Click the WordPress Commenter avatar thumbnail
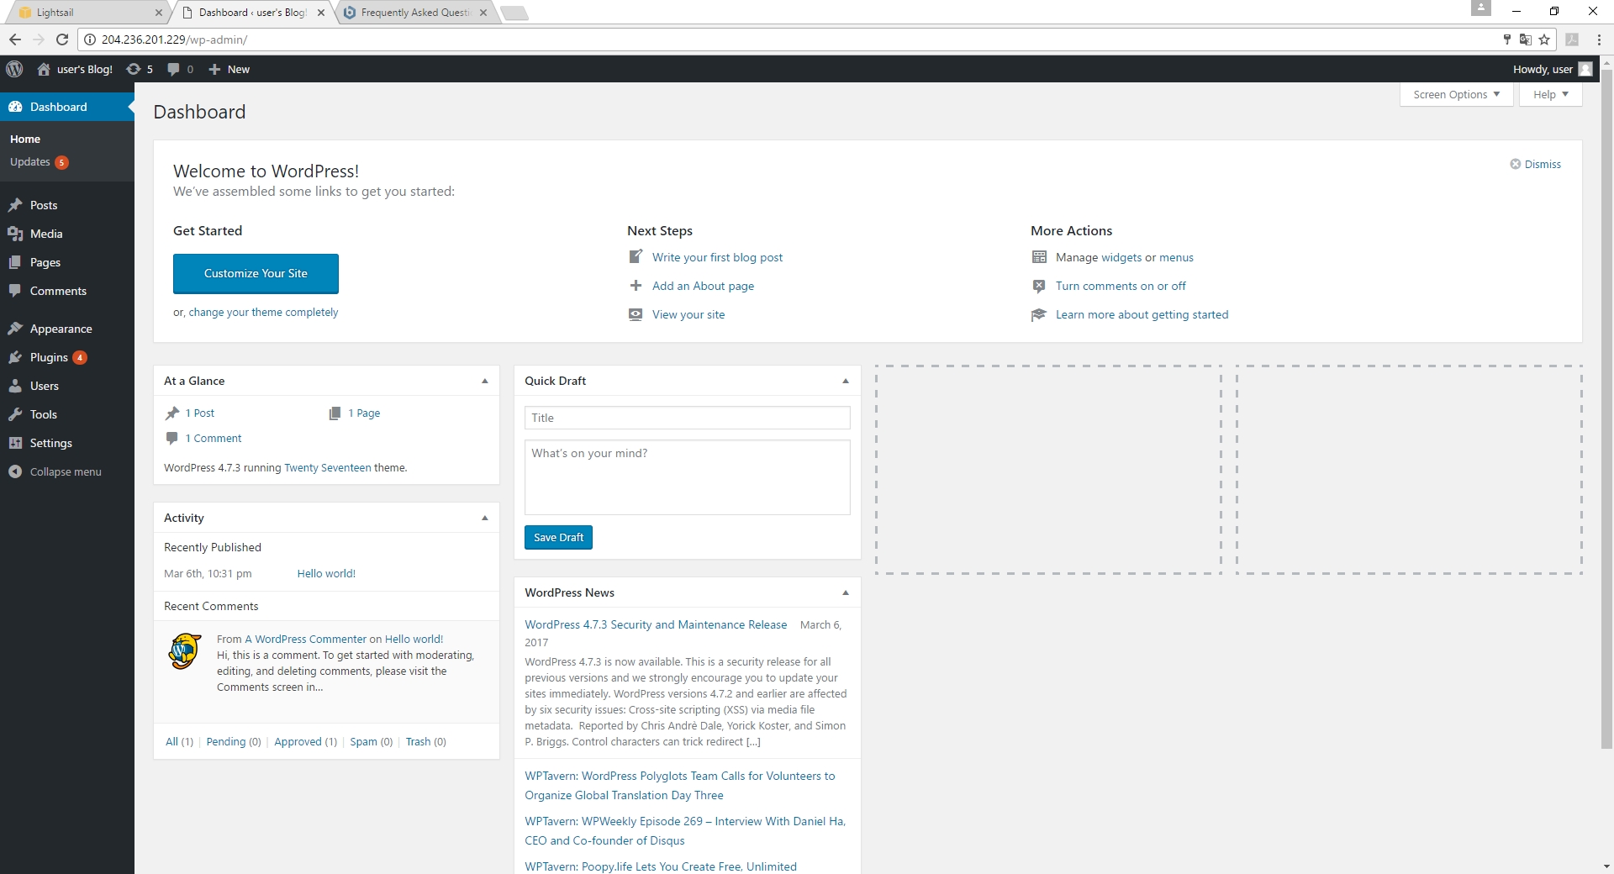1614x874 pixels. (185, 651)
